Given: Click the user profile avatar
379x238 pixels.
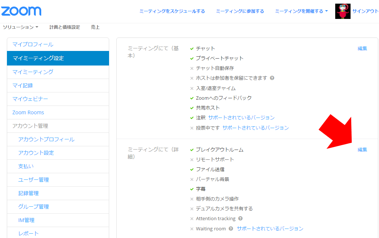Looking at the screenshot, I should pyautogui.click(x=343, y=11).
